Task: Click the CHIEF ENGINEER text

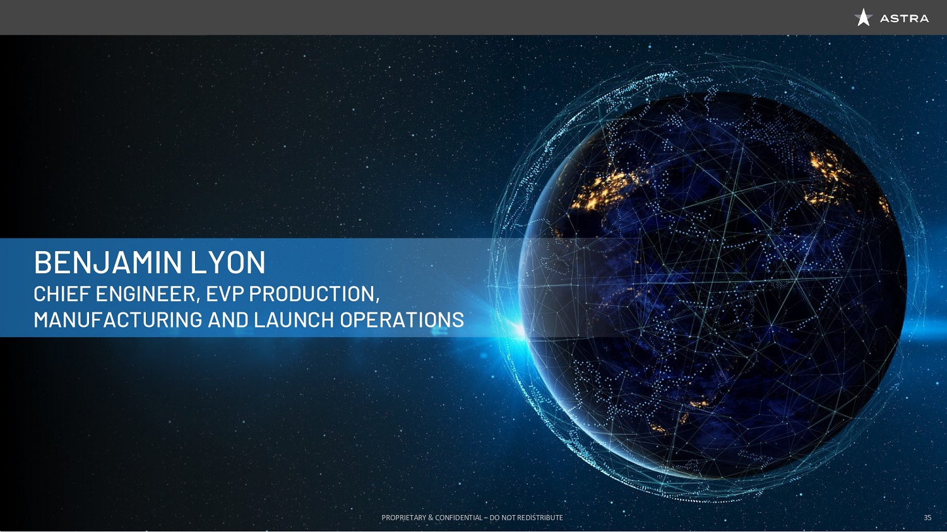Action: (x=115, y=294)
